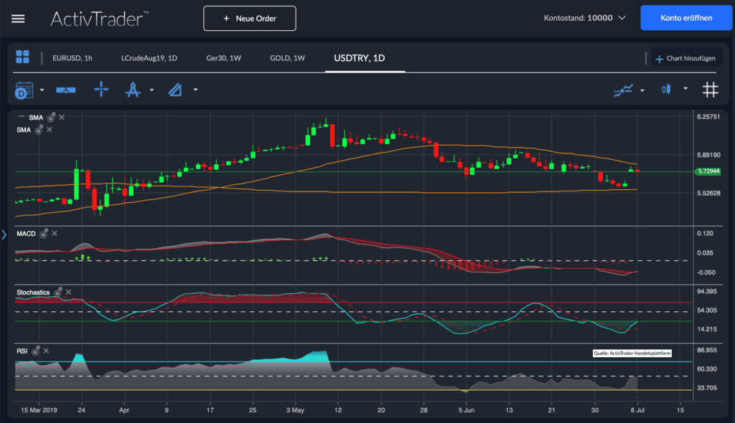The height and width of the screenshot is (423, 735).
Task: Click the 86.955 RSI axis value
Action: (x=707, y=350)
